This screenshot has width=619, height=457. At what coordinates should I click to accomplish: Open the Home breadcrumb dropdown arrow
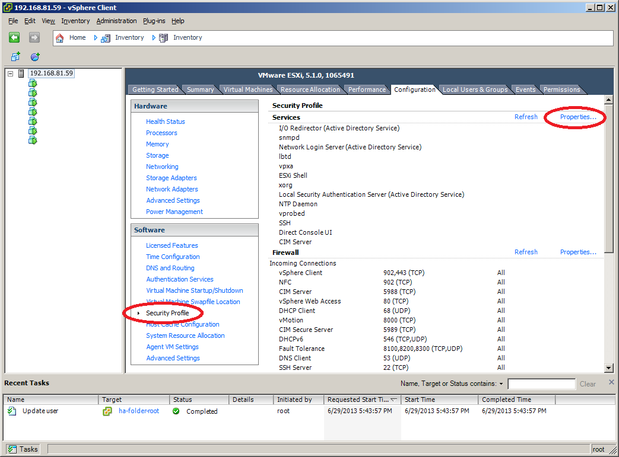(95, 38)
